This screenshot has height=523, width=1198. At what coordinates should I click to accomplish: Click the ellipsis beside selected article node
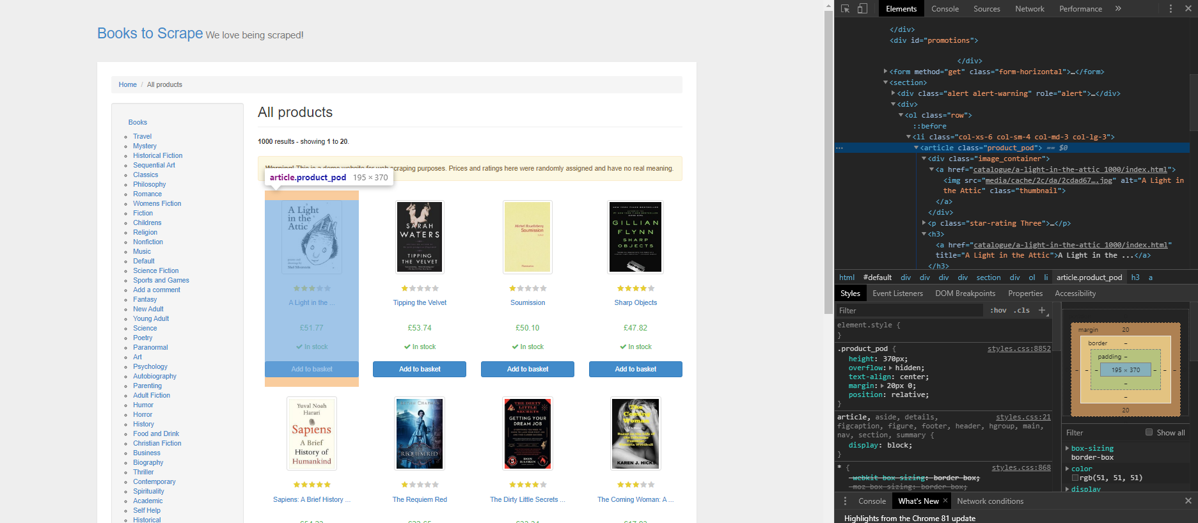tap(840, 148)
